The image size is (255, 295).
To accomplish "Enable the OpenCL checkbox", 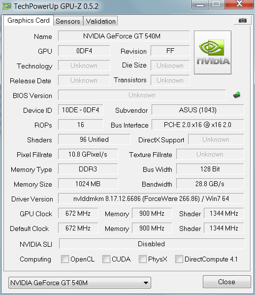I will click(65, 259).
